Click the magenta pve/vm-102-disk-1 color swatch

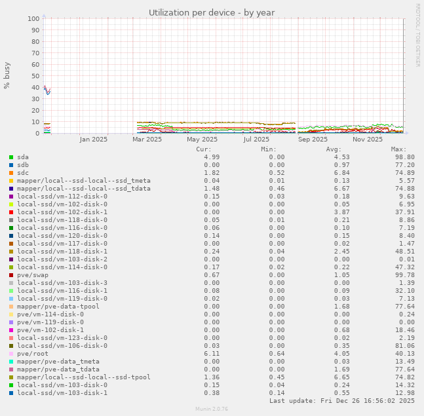(x=11, y=330)
